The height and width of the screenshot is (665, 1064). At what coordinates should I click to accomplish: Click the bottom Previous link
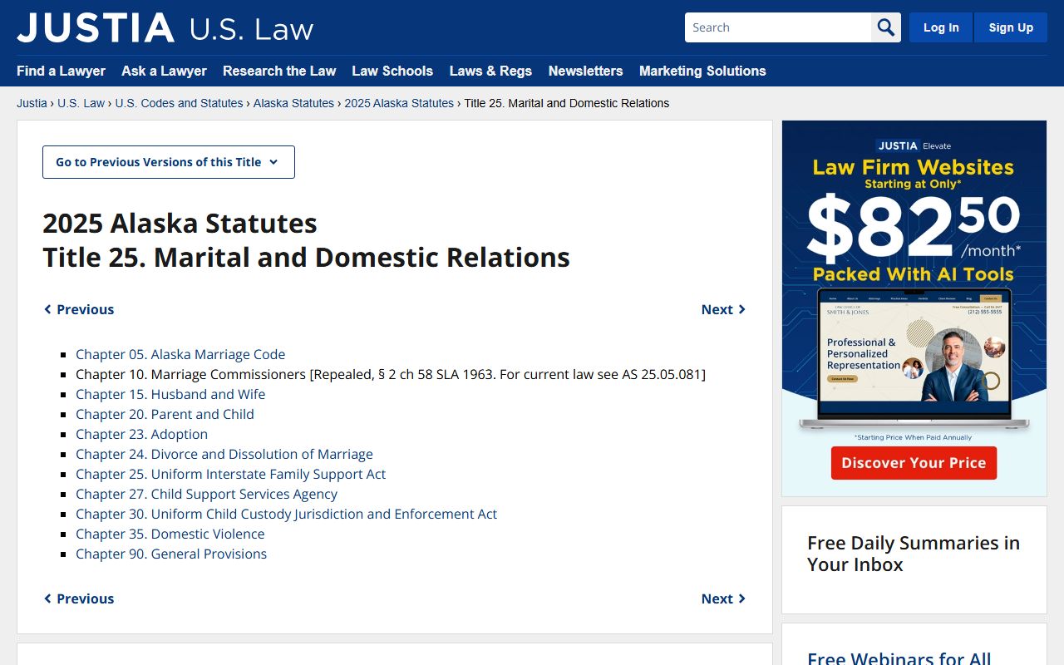[x=79, y=598]
